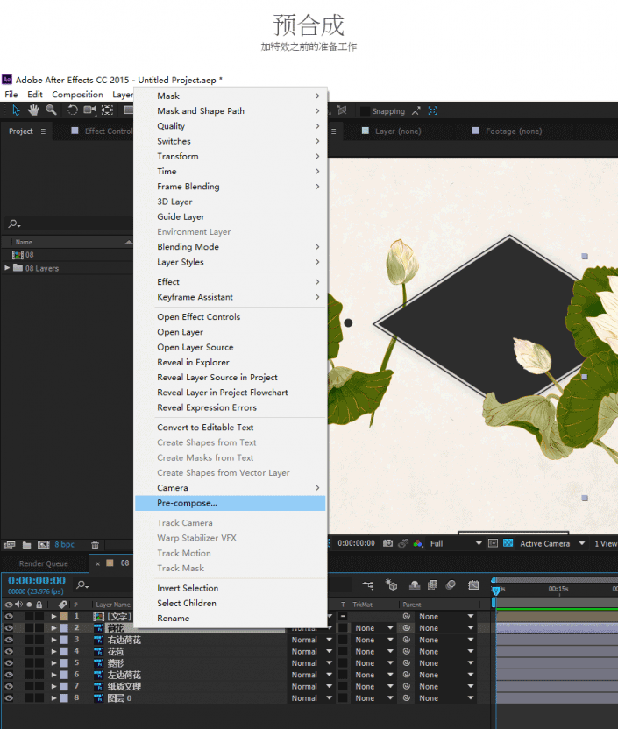Open the Blending Mode submenu
The image size is (618, 729).
click(x=231, y=247)
